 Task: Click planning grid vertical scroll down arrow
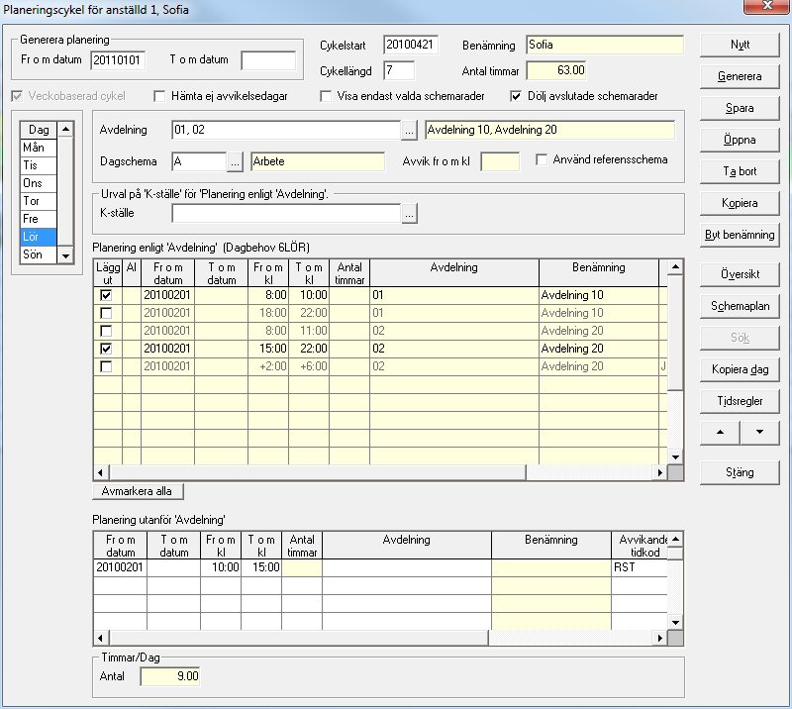pyautogui.click(x=675, y=456)
